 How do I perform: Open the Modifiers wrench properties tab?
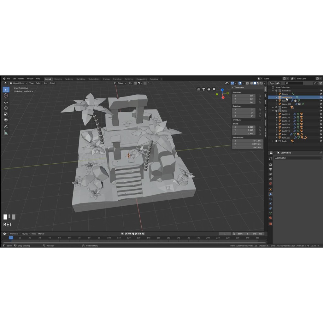tap(270, 194)
